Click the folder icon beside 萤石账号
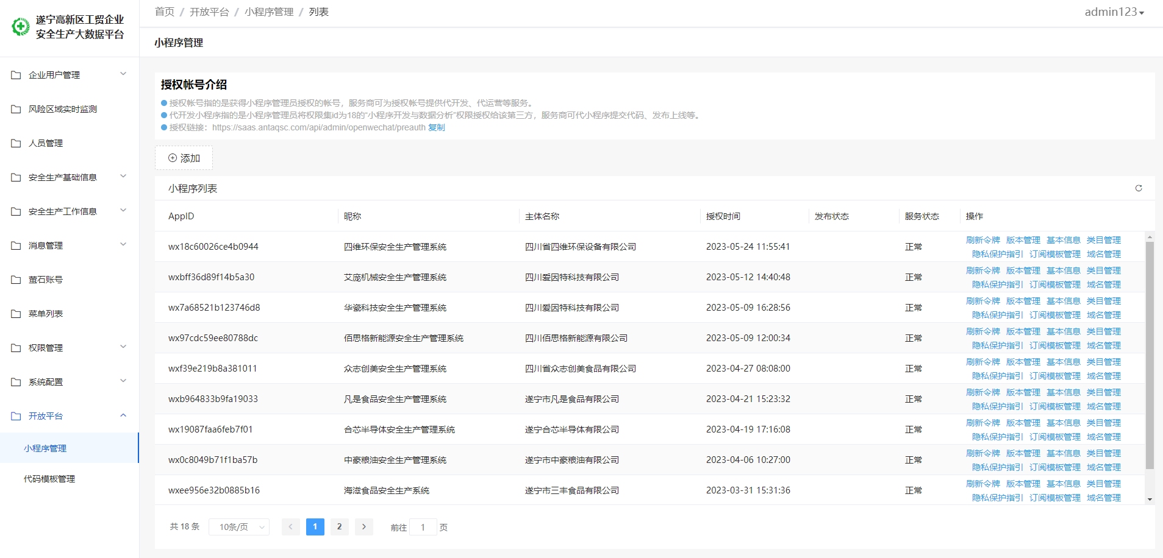Viewport: 1163px width, 558px height. (x=16, y=280)
